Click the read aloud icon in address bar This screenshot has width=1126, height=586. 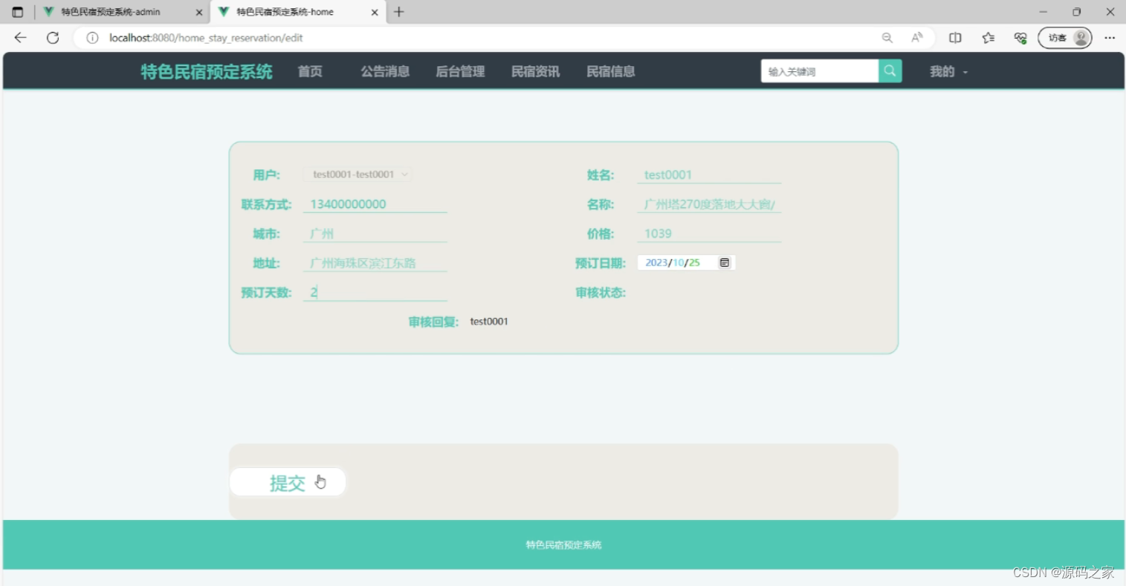pos(916,37)
